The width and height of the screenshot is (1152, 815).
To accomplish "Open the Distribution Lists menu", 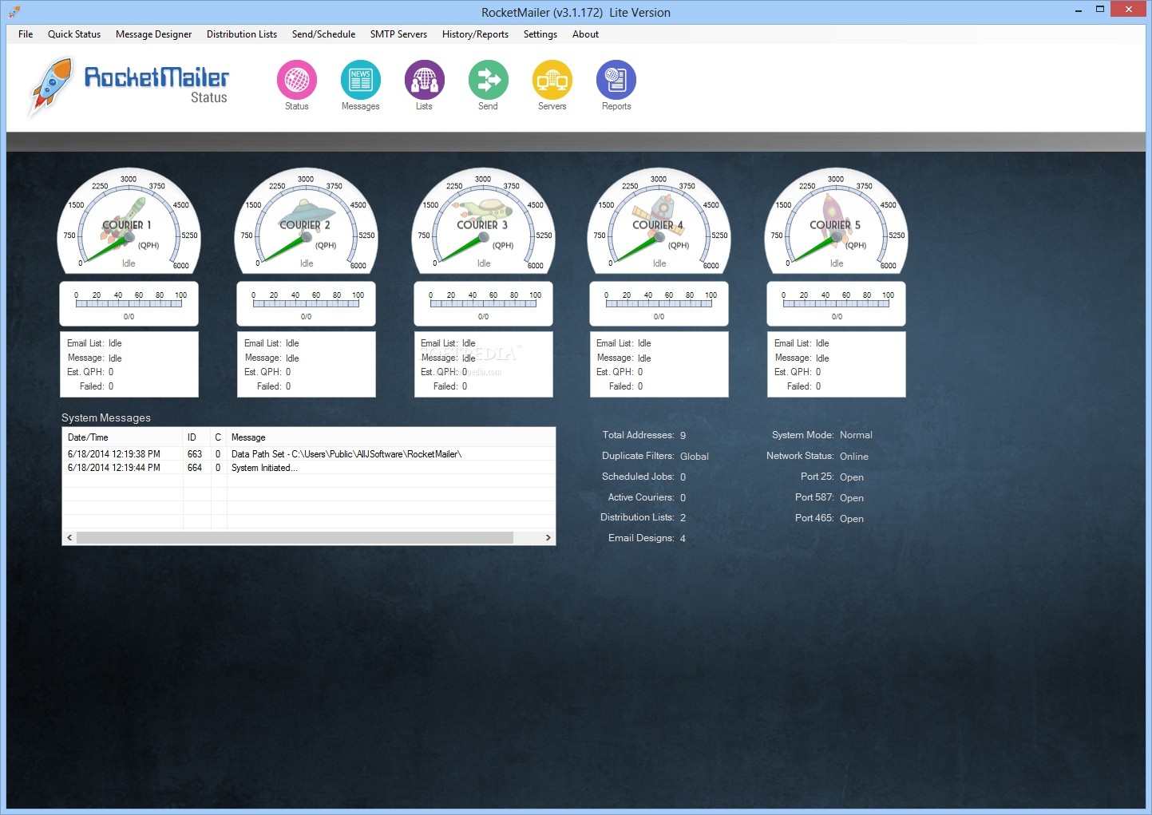I will pyautogui.click(x=242, y=34).
